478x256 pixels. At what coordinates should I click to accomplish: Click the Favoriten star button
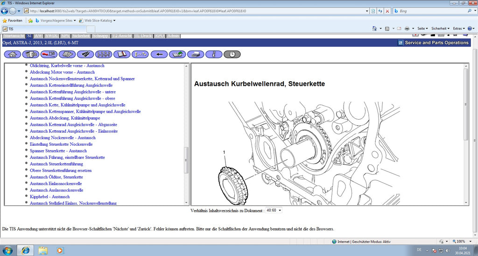[12, 21]
